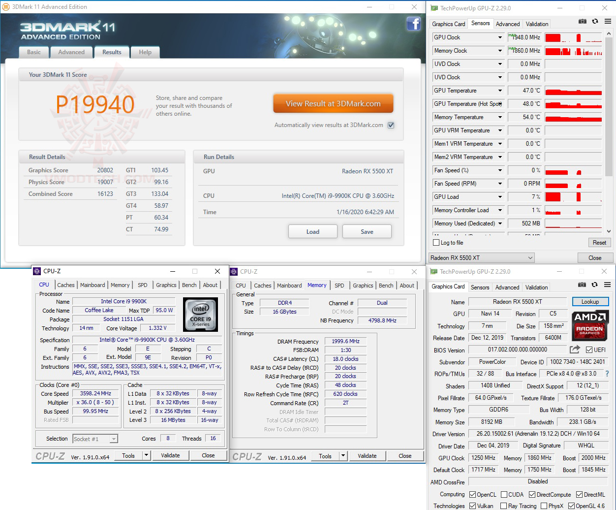Viewport: 616px width, 510px height.
Task: Toggle the UEFI checkbox
Action: (589, 350)
